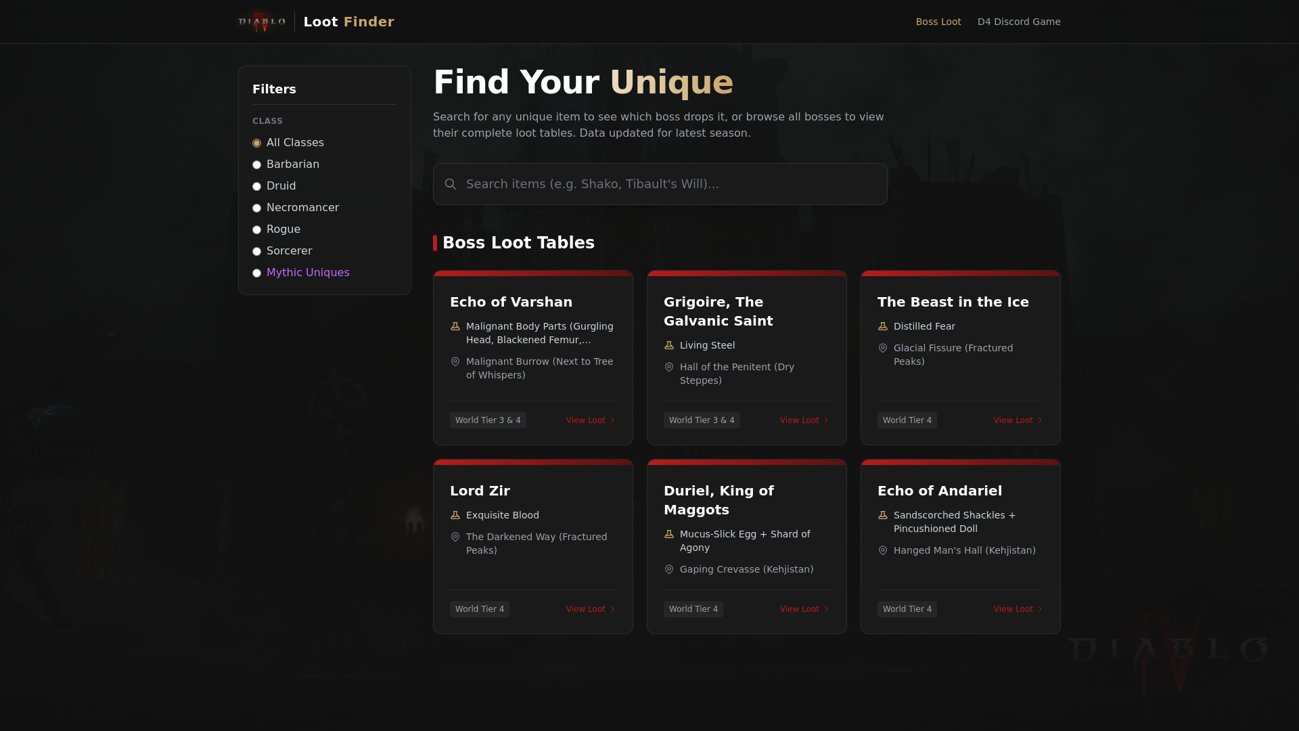
Task: Click flask icon beside Living Steel
Action: pyautogui.click(x=669, y=345)
